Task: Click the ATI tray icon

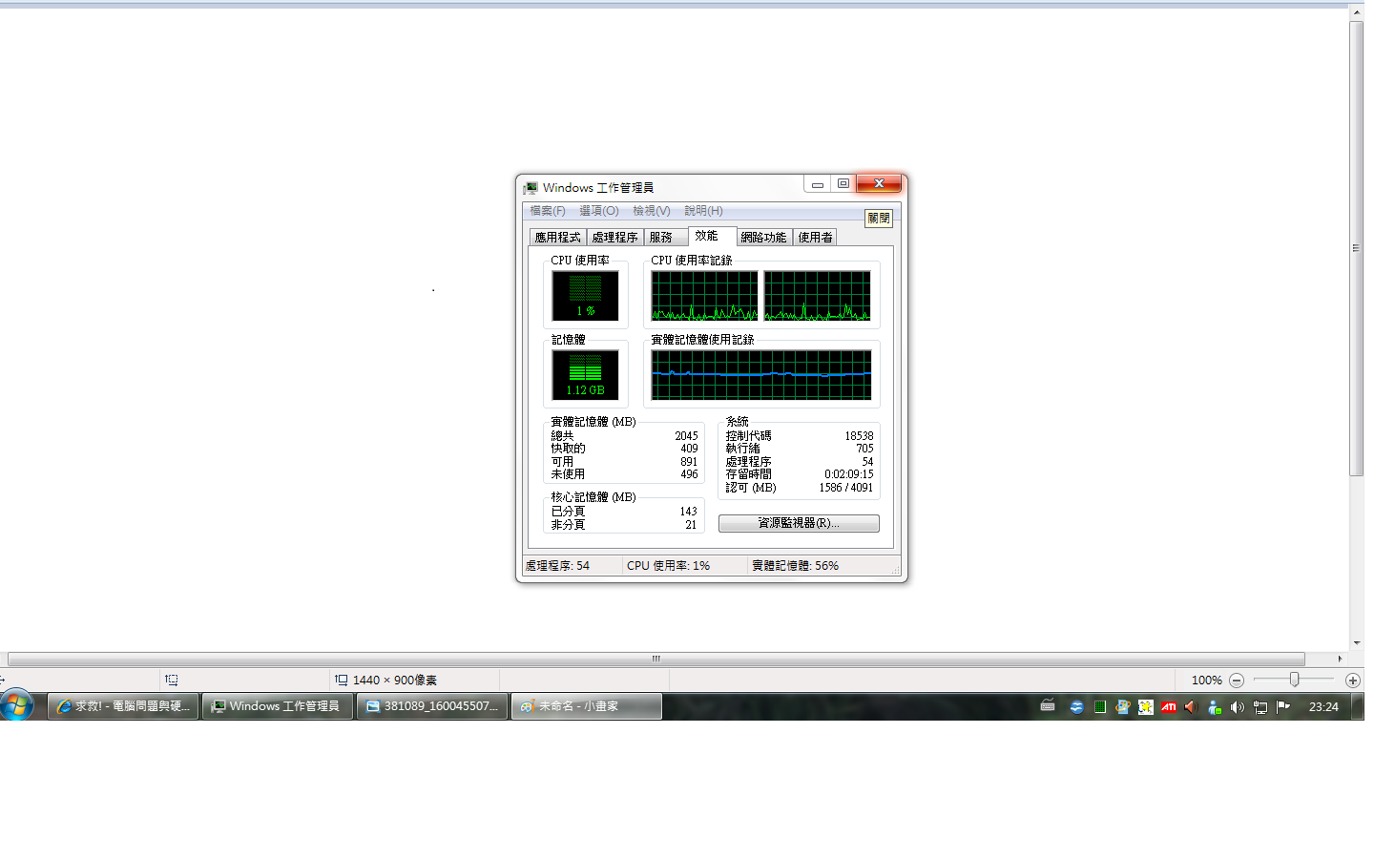Action: (x=1169, y=707)
